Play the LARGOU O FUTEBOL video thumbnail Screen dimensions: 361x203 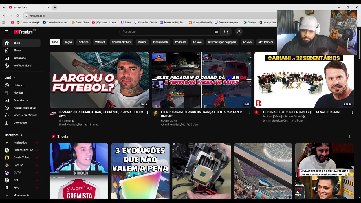pyautogui.click(x=99, y=80)
